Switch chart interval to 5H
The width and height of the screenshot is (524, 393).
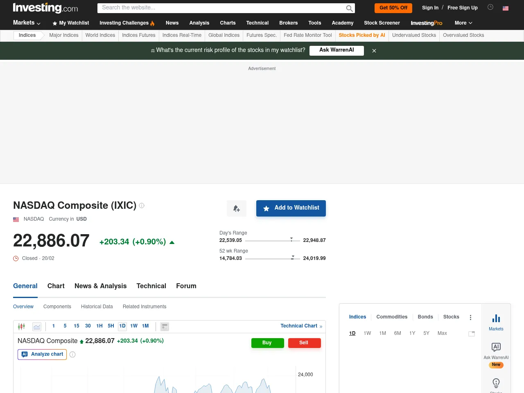[111, 326]
